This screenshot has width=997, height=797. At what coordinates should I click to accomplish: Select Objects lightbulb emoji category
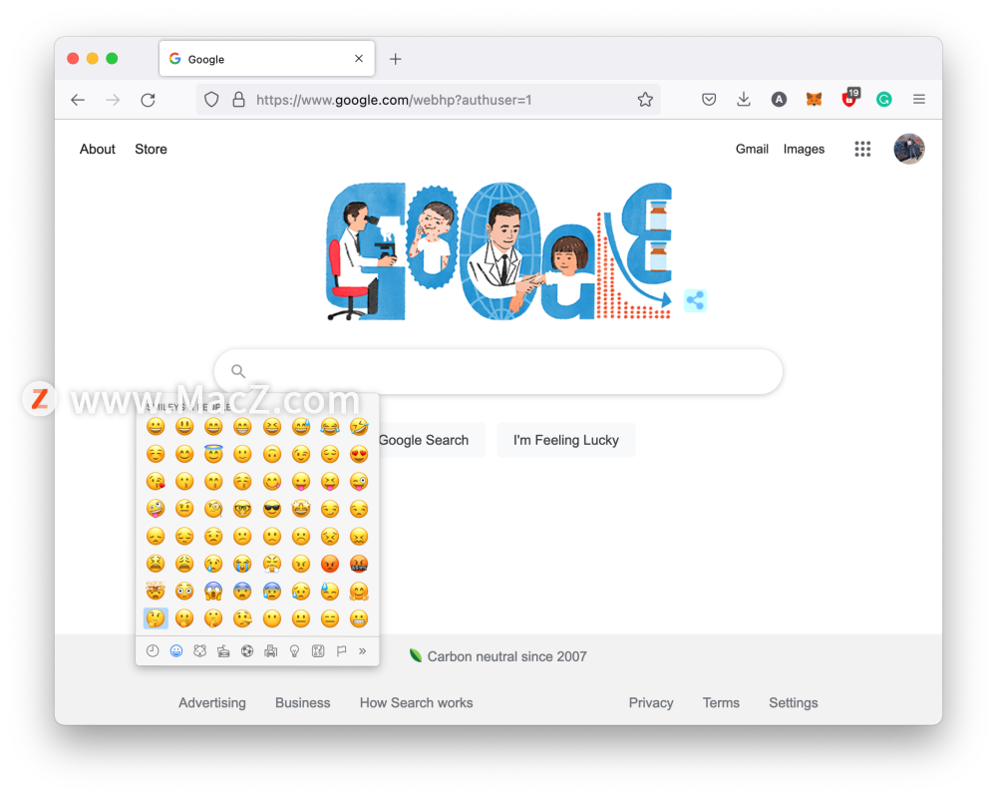point(294,650)
